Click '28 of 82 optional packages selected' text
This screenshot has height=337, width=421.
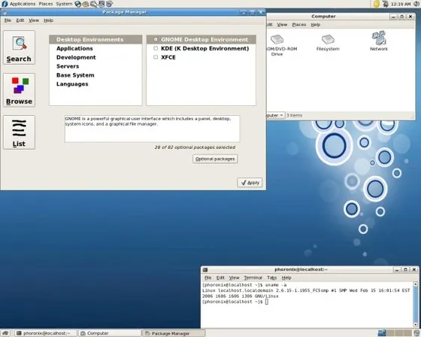tap(195, 147)
